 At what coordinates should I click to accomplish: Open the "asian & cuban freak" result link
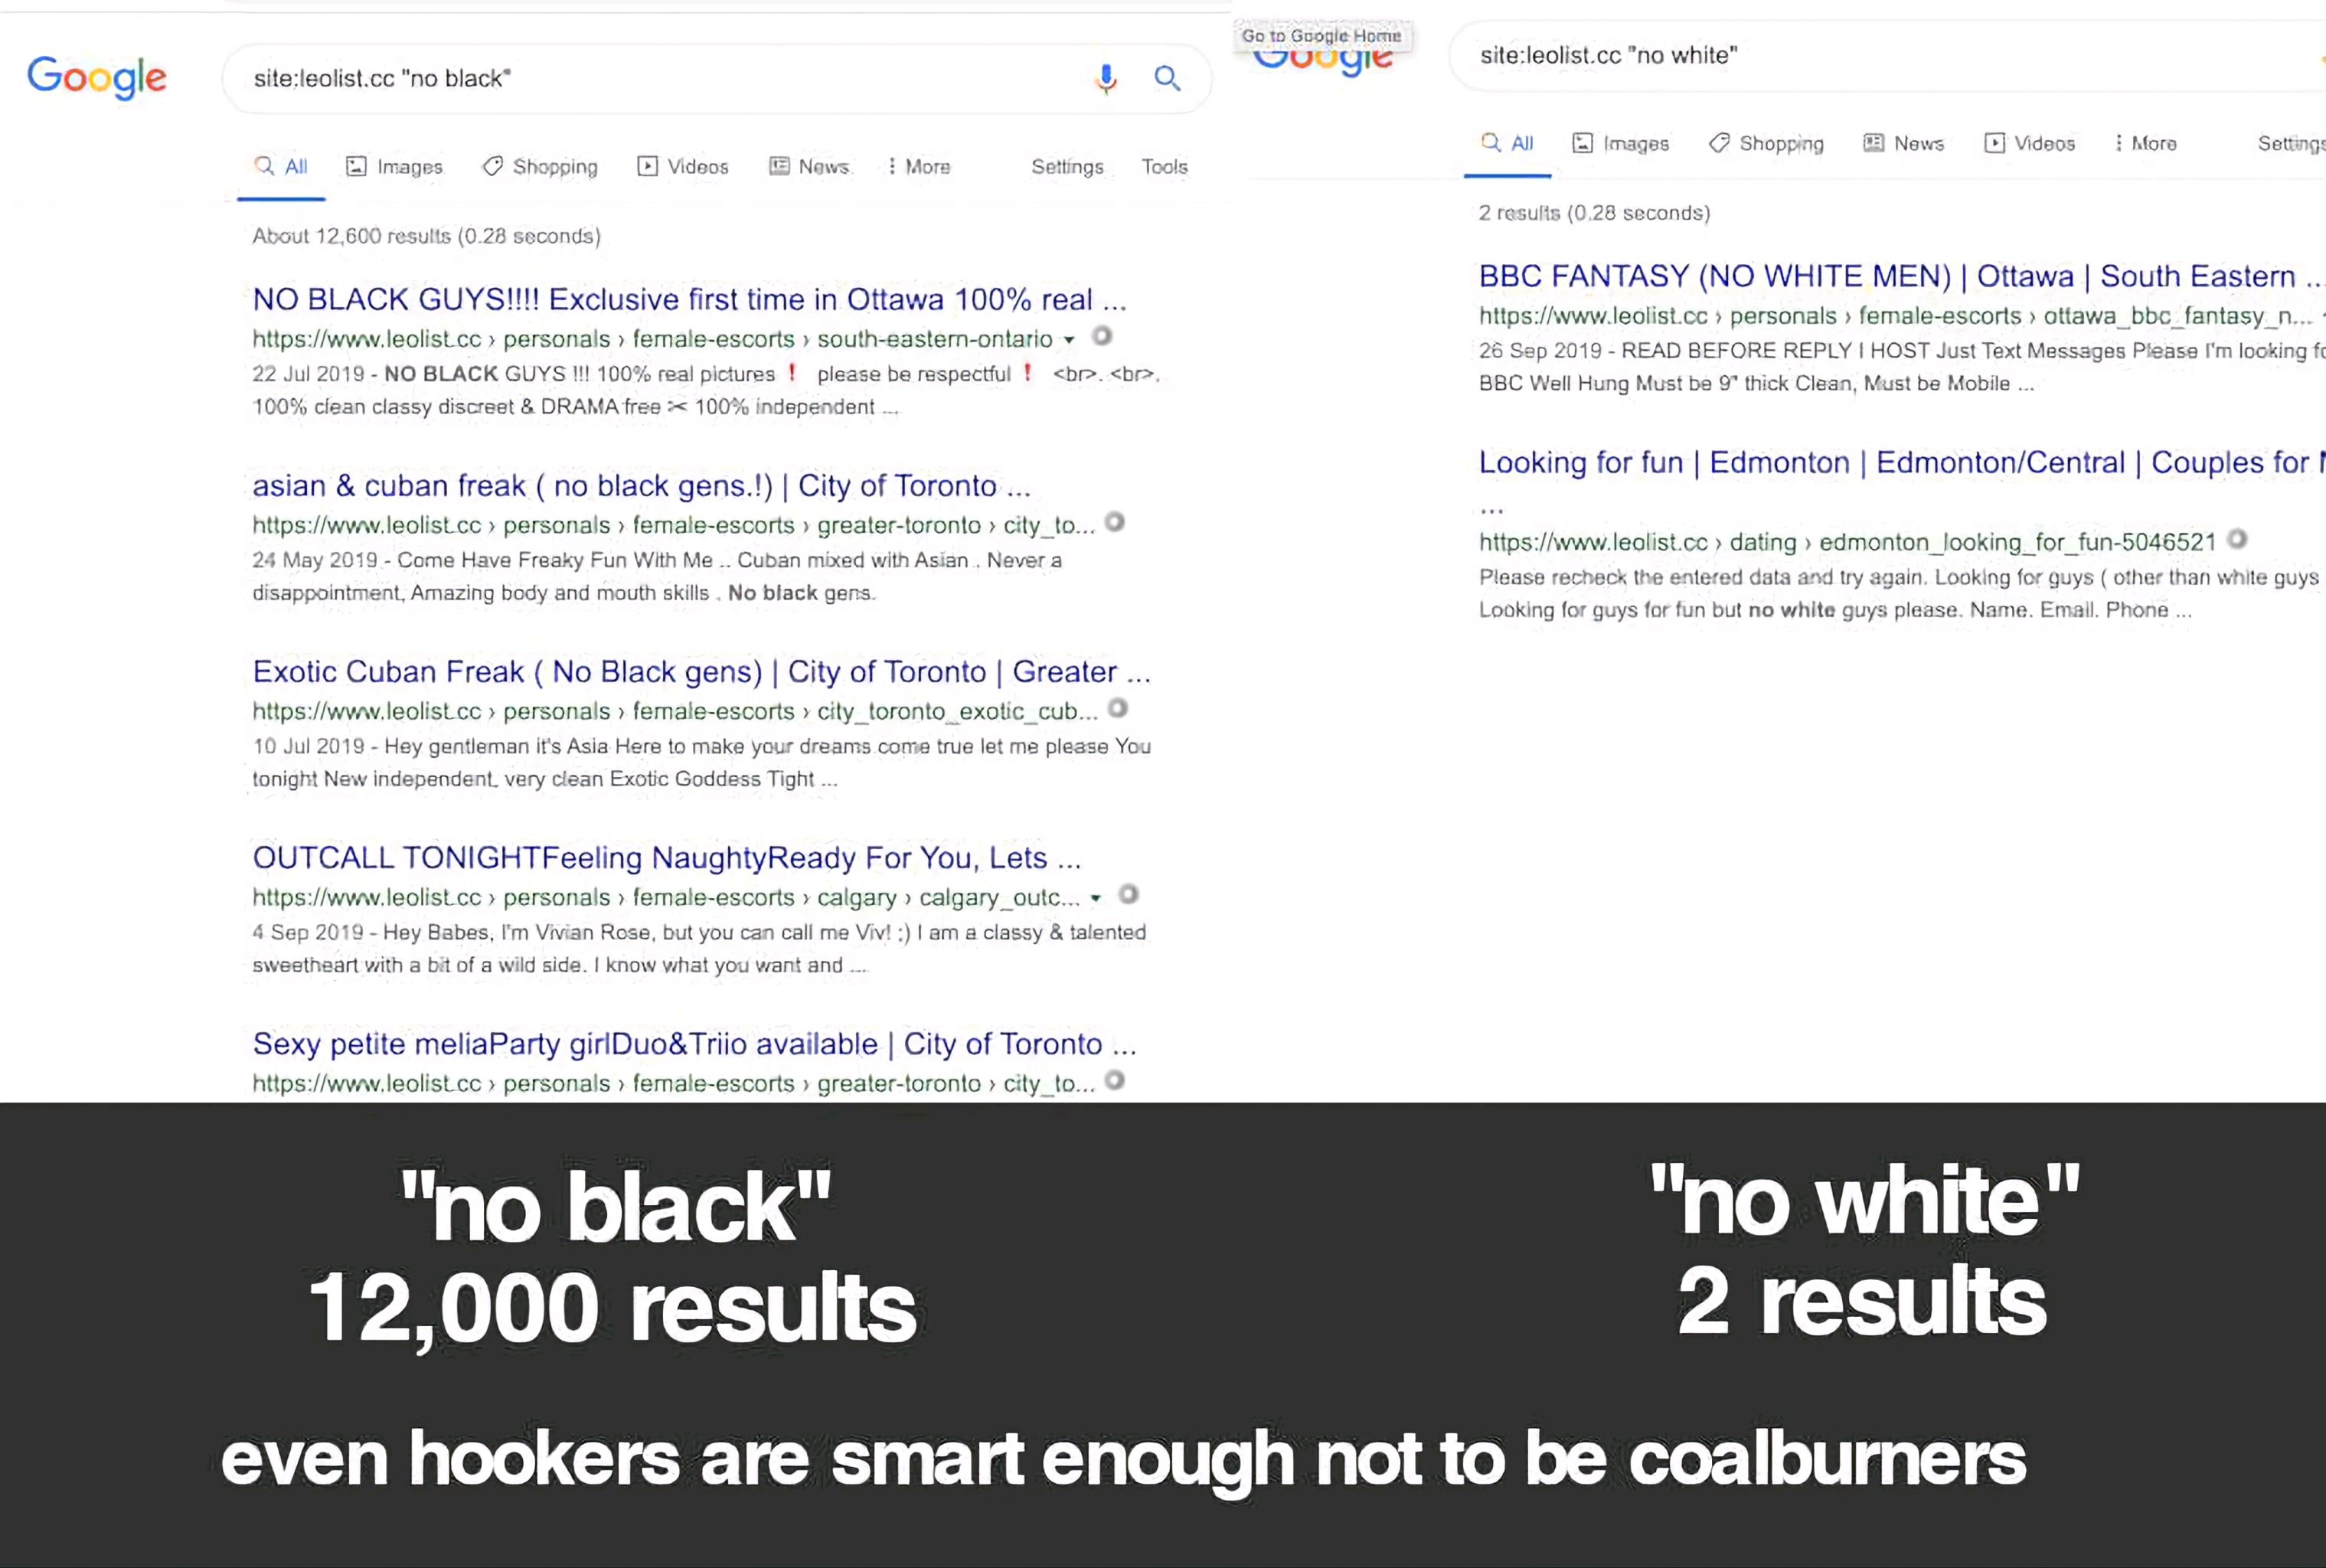(641, 485)
